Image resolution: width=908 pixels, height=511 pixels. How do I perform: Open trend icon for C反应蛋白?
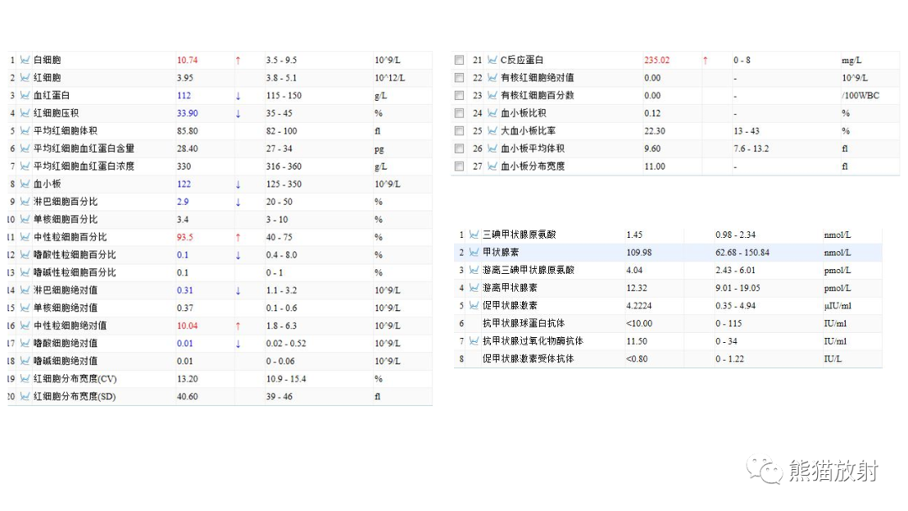tap(492, 60)
